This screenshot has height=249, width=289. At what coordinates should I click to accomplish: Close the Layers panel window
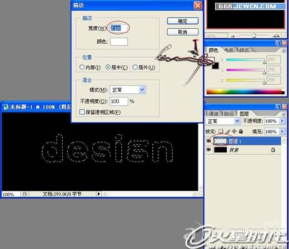[x=284, y=106]
